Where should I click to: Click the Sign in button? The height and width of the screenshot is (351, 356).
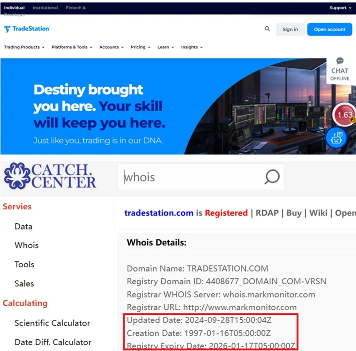pyautogui.click(x=290, y=29)
